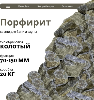
Task: Click the value 20 КГ
Action: [7, 74]
